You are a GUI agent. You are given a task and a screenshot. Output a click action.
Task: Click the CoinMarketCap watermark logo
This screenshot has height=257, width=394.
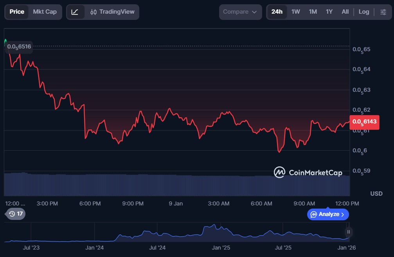coord(308,172)
